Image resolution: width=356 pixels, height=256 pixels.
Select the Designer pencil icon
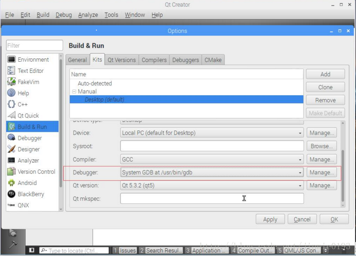(x=11, y=149)
